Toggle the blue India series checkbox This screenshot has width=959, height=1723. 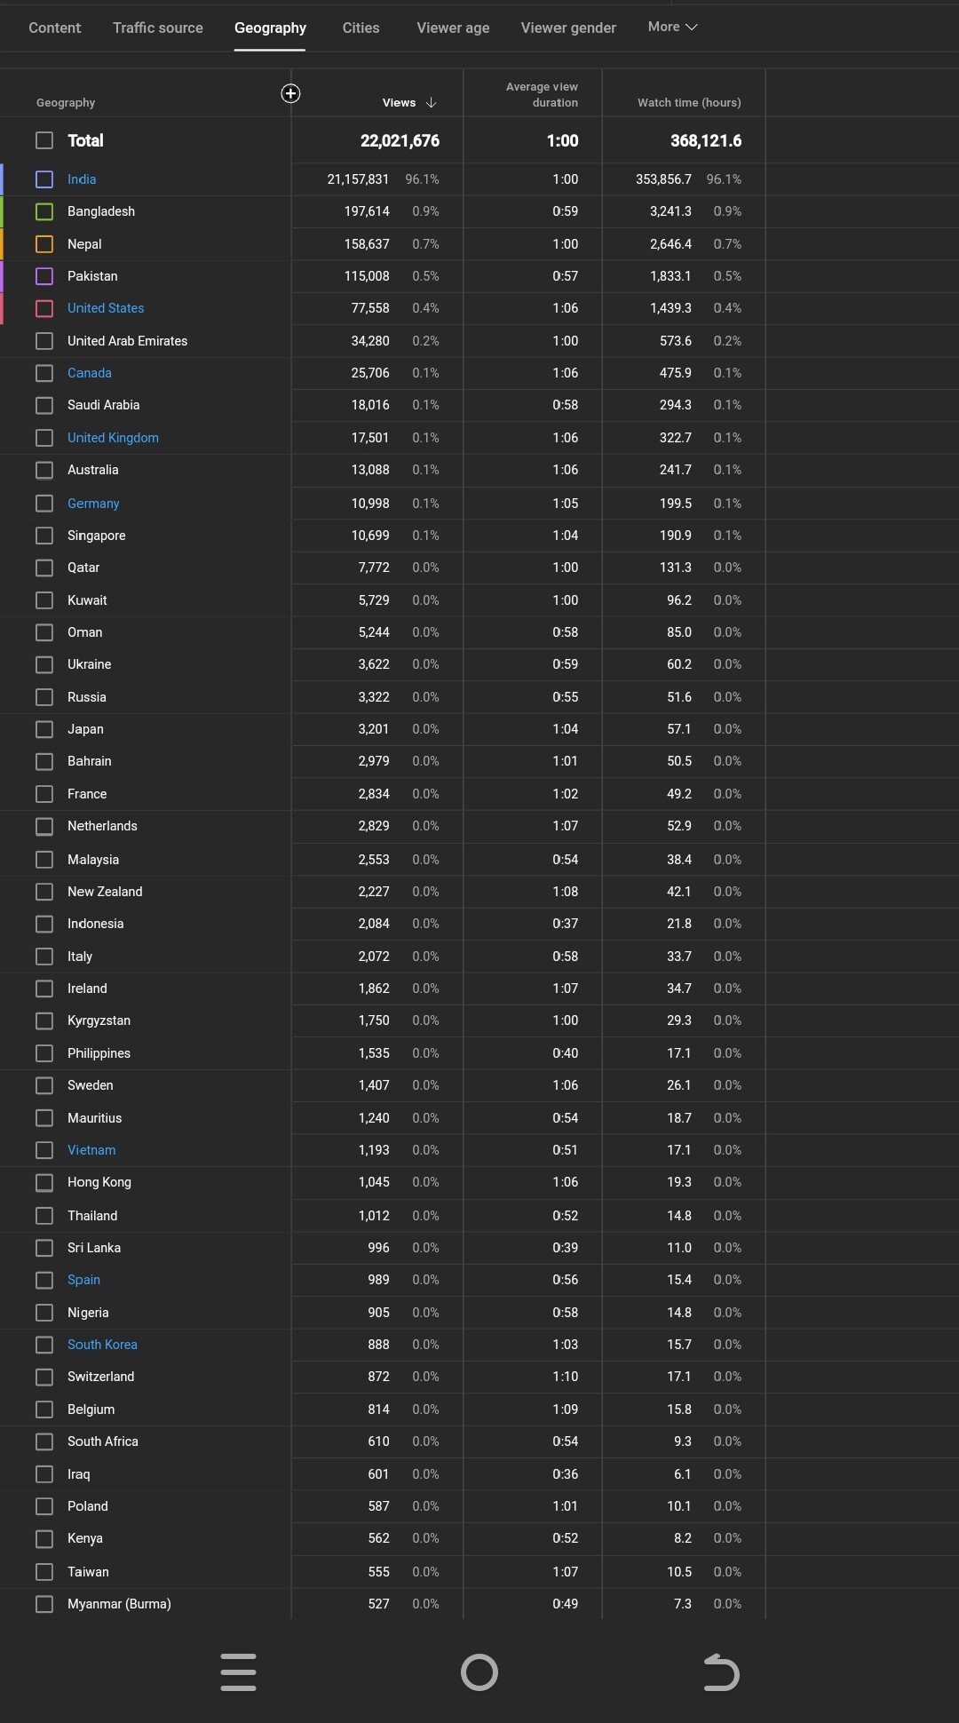[44, 179]
